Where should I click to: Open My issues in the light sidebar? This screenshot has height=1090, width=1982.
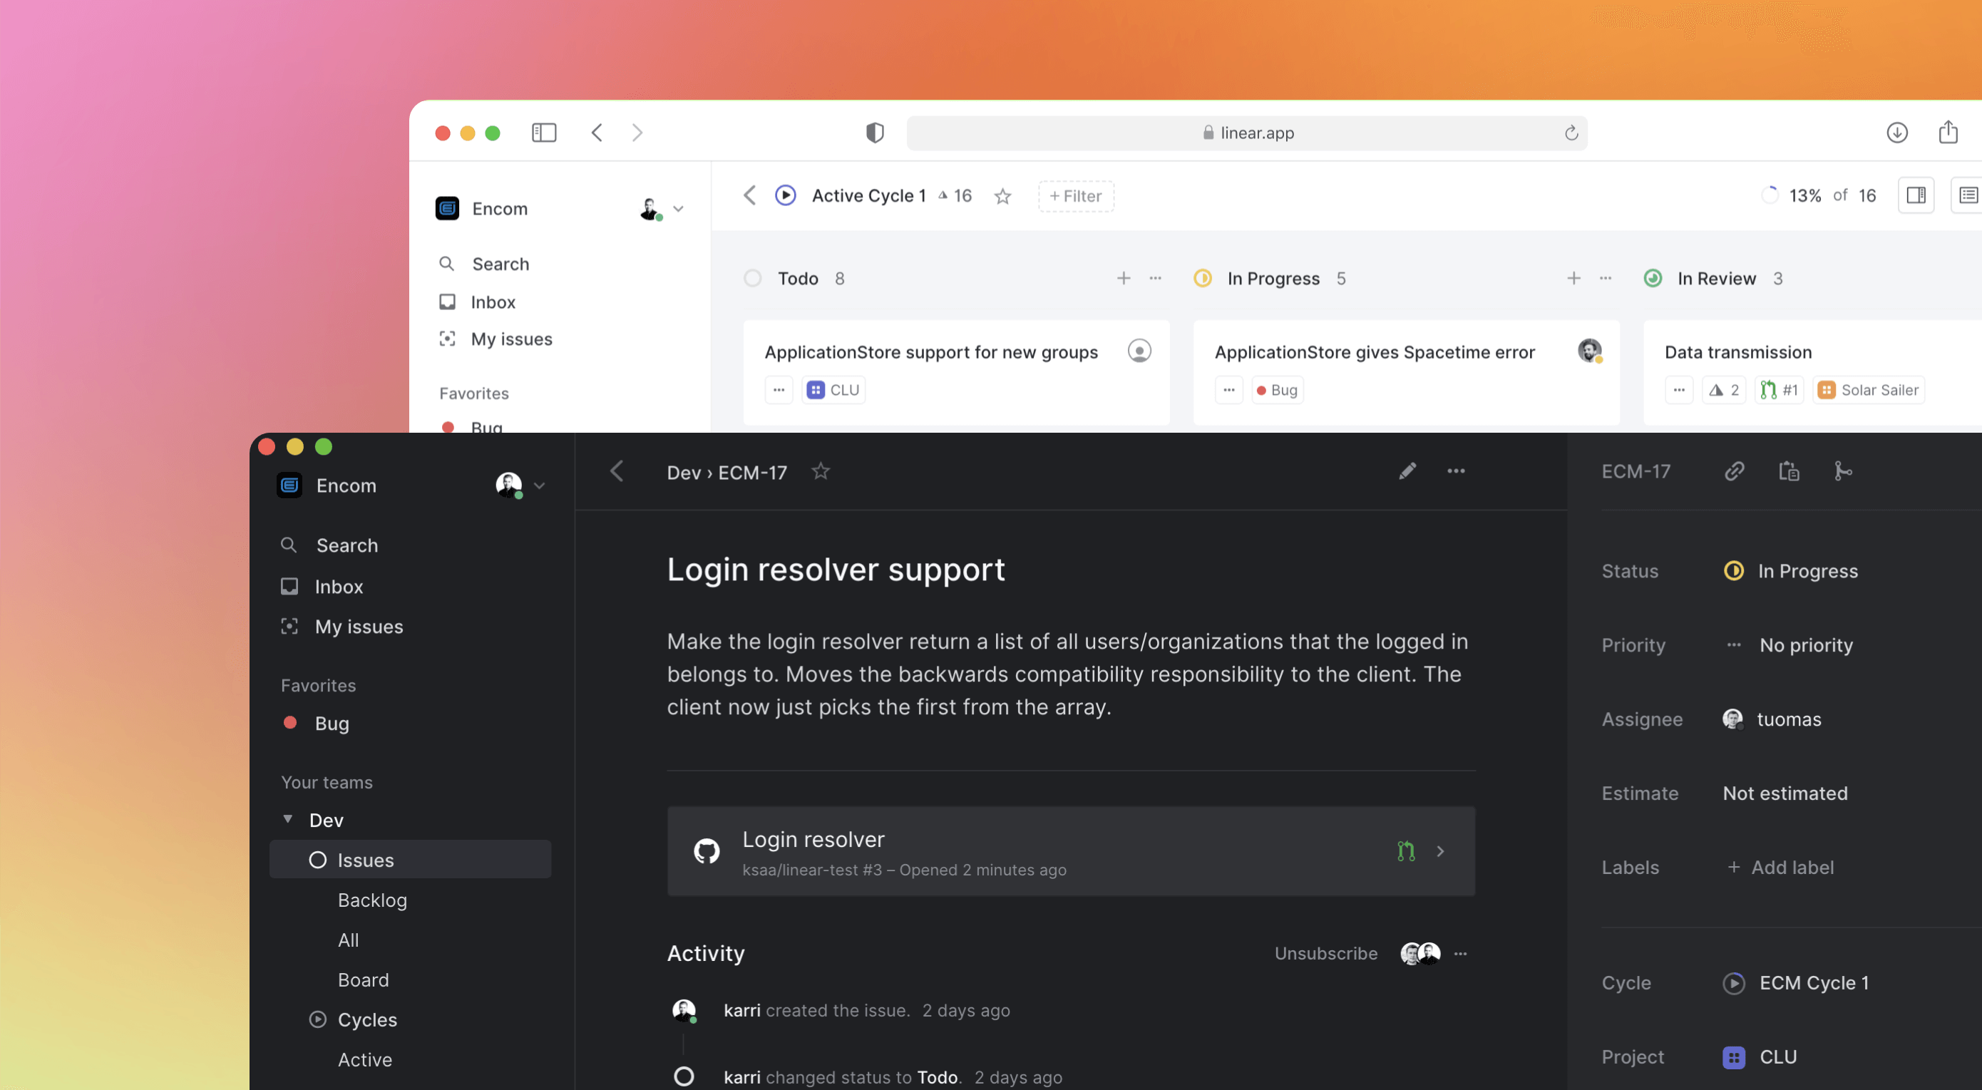pyautogui.click(x=511, y=339)
